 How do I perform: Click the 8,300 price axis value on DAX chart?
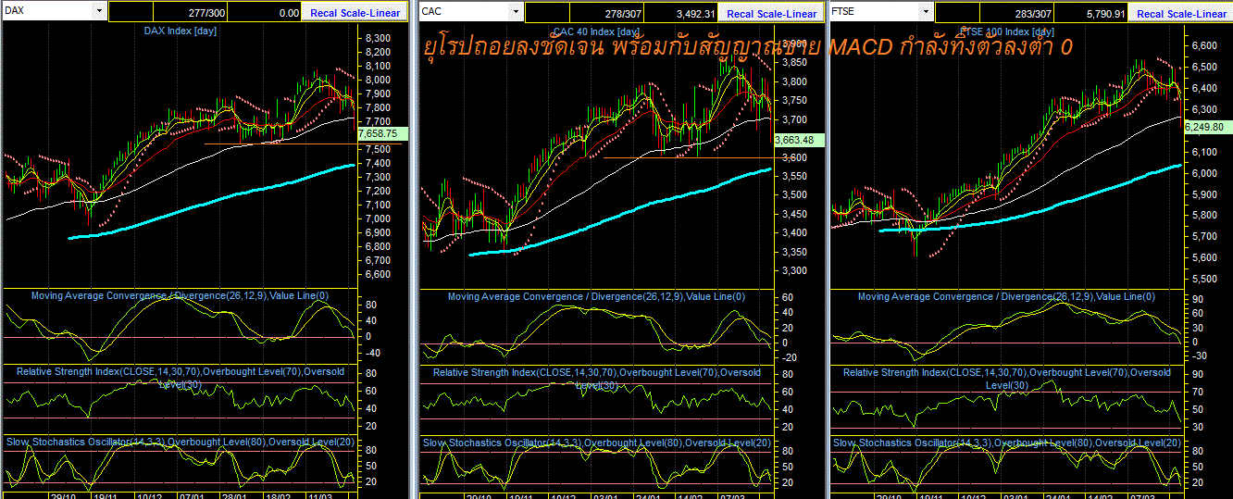tap(376, 38)
